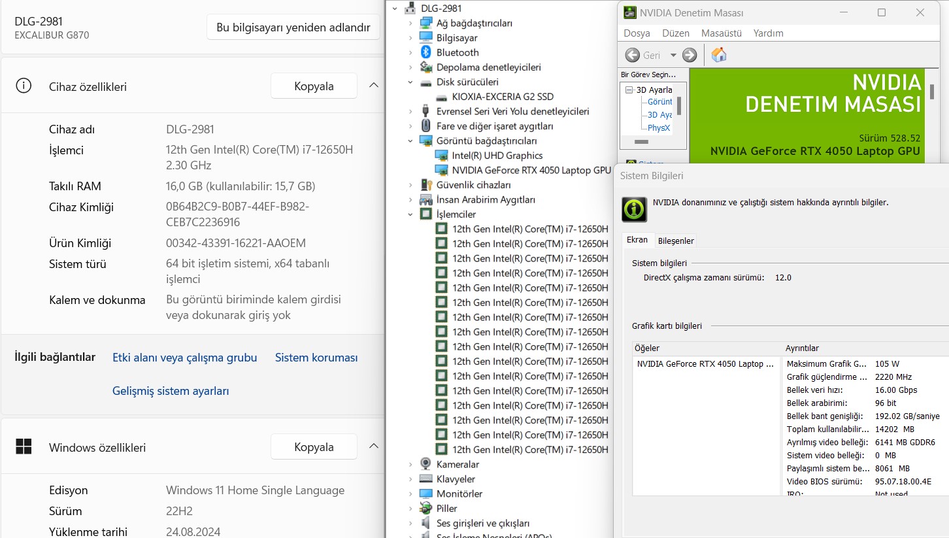Click the Back arrow in NVIDIA Denetim Masası
This screenshot has width=949, height=538.
coord(633,55)
